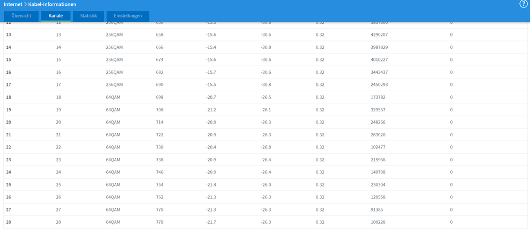Select frequency 730 in row 22
530x236 pixels.
pyautogui.click(x=159, y=147)
